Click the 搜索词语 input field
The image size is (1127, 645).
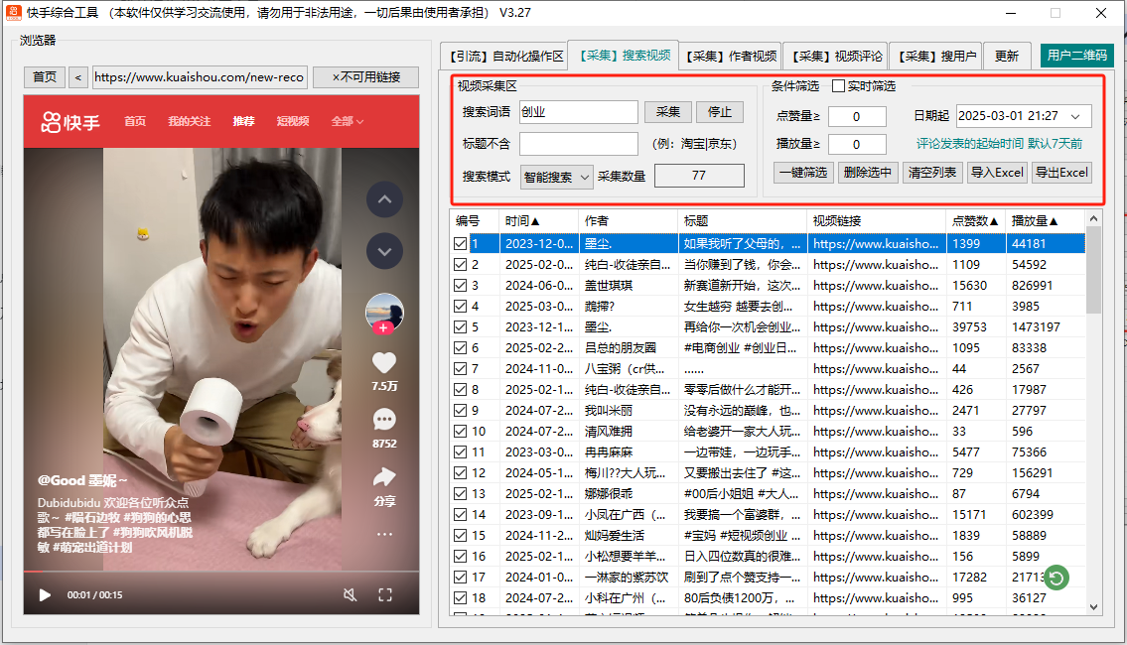click(x=578, y=112)
